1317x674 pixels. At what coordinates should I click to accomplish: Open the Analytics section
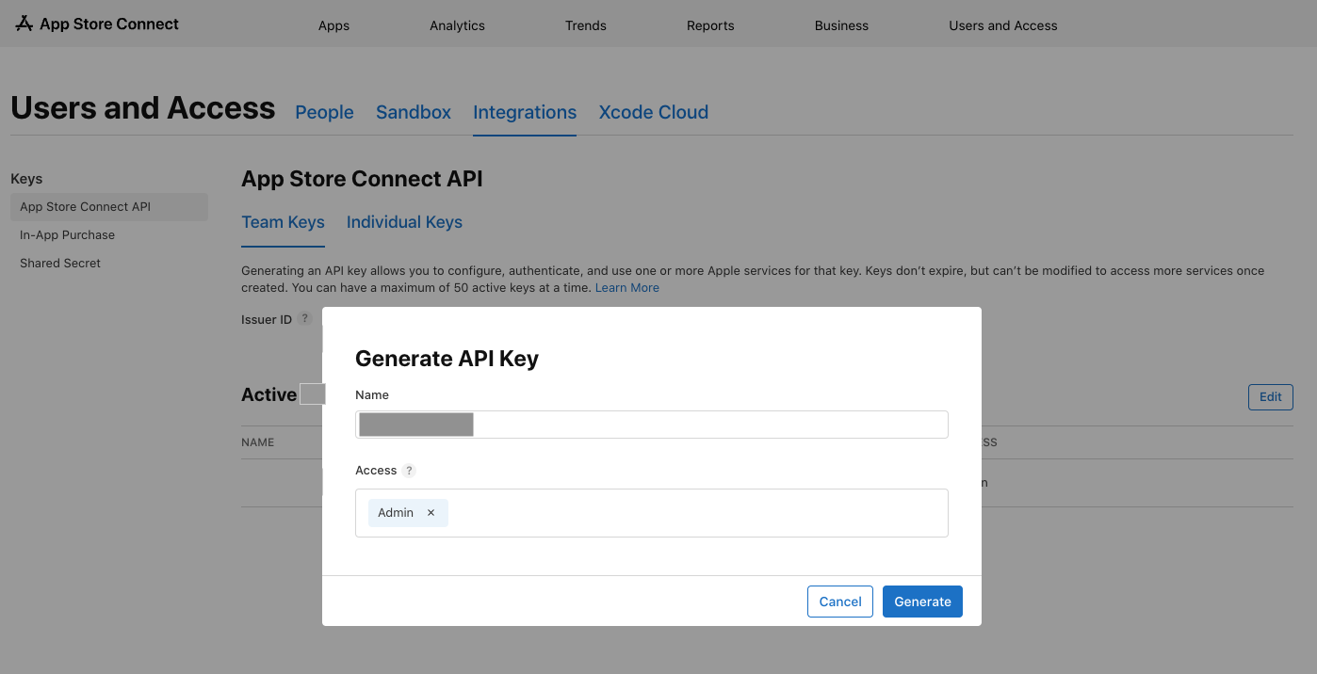(457, 25)
